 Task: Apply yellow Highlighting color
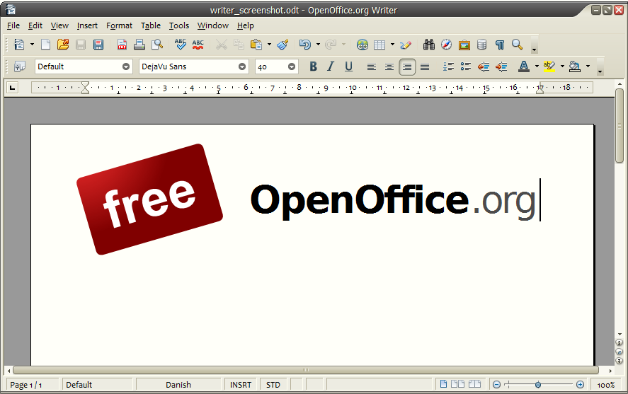[549, 66]
